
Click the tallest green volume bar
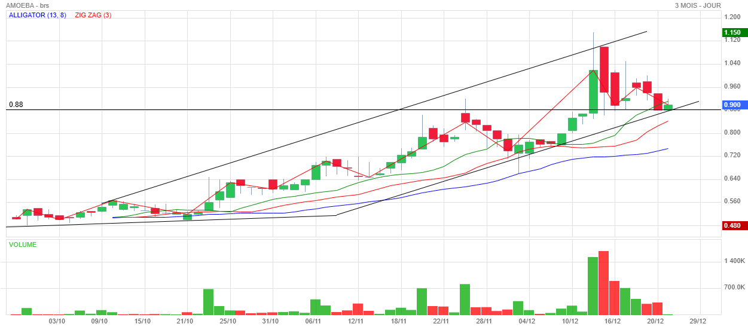click(x=593, y=286)
